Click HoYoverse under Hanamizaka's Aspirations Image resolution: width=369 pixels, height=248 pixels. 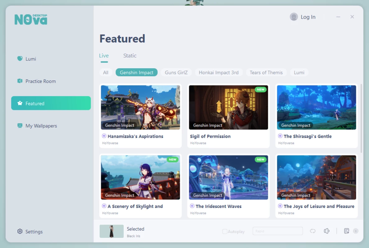tap(110, 143)
